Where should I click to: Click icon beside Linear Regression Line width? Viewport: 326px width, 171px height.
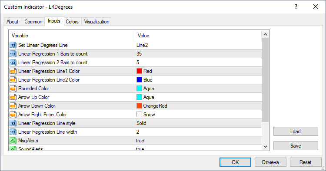[13, 132]
